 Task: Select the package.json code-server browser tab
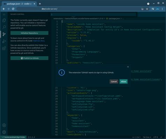tap(19, 4)
